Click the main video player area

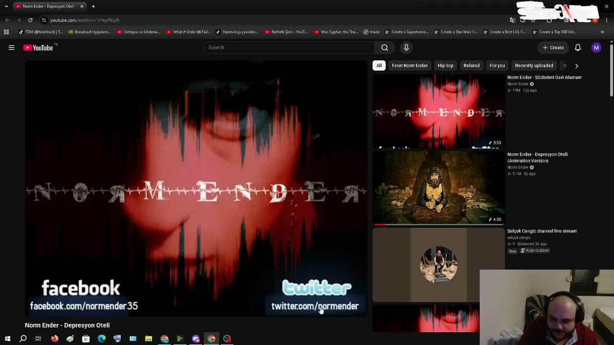click(x=196, y=188)
